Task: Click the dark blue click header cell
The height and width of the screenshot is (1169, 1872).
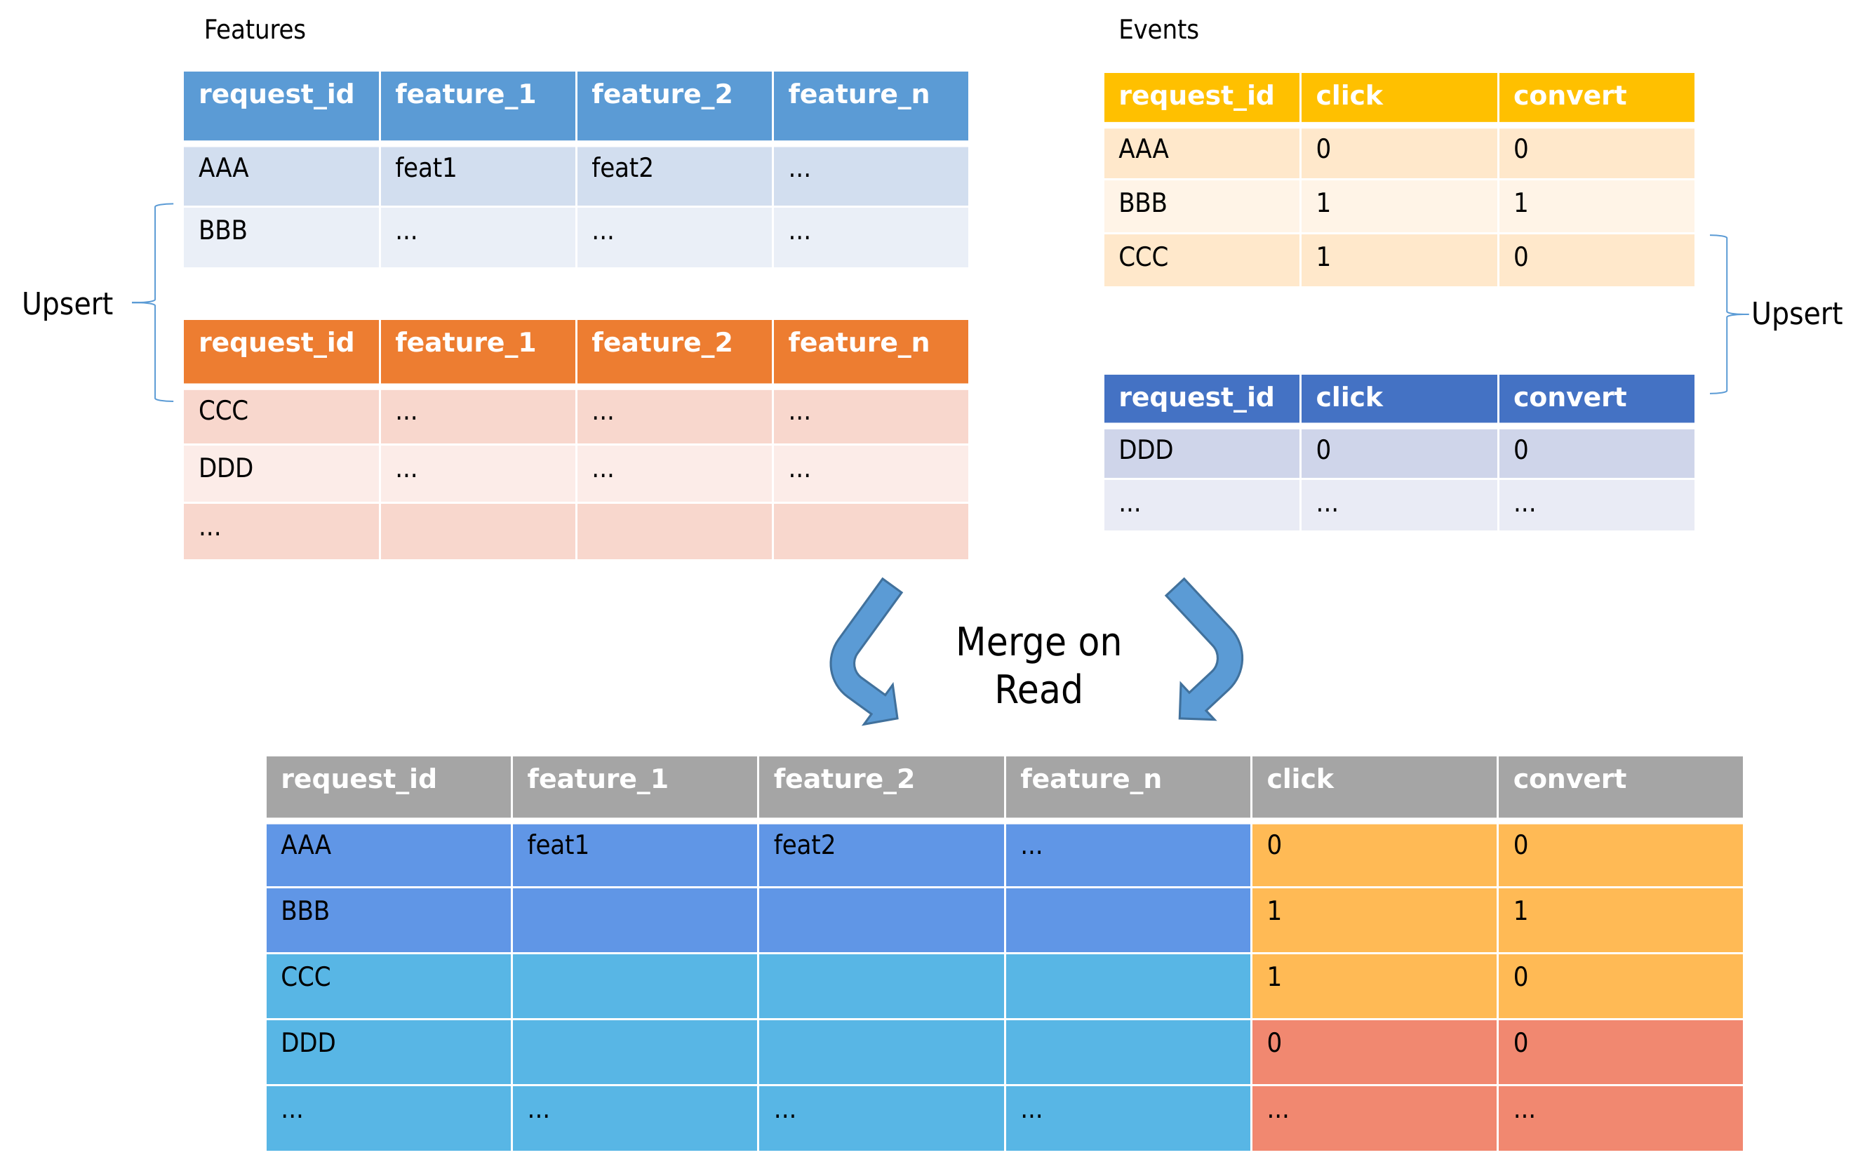Action: [x=1399, y=399]
